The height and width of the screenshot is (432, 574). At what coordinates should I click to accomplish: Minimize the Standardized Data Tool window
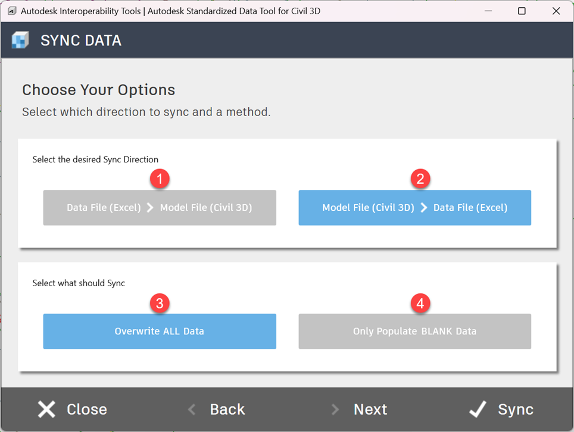[x=487, y=11]
